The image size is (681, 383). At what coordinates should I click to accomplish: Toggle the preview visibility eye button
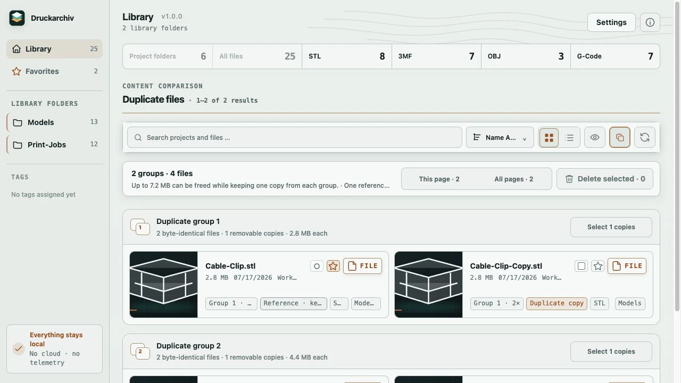click(595, 137)
